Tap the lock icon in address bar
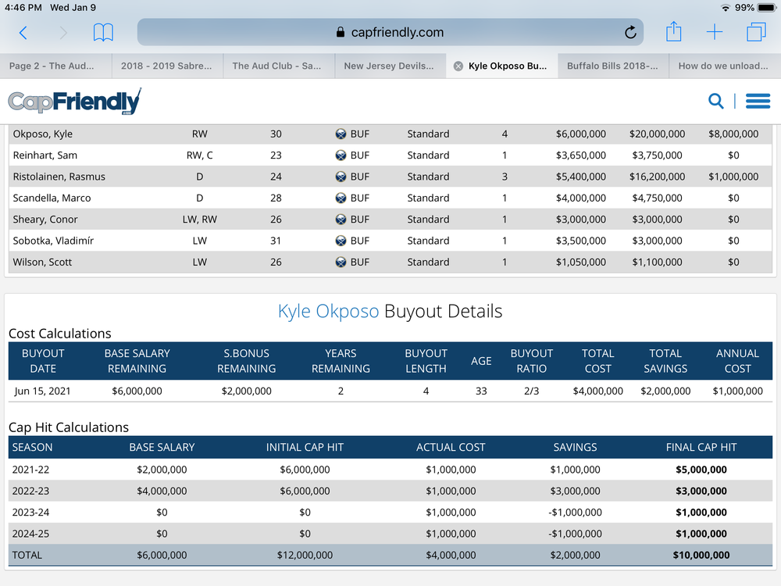Screen dimensions: 781x586 coord(341,32)
